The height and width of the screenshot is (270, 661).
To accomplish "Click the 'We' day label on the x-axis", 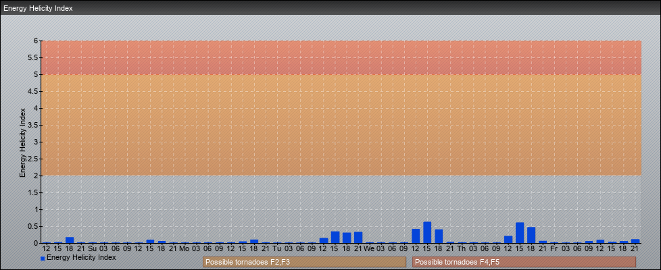I will click(369, 249).
